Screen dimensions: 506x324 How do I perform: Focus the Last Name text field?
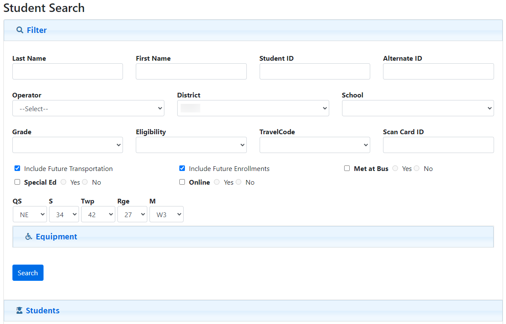(x=67, y=71)
